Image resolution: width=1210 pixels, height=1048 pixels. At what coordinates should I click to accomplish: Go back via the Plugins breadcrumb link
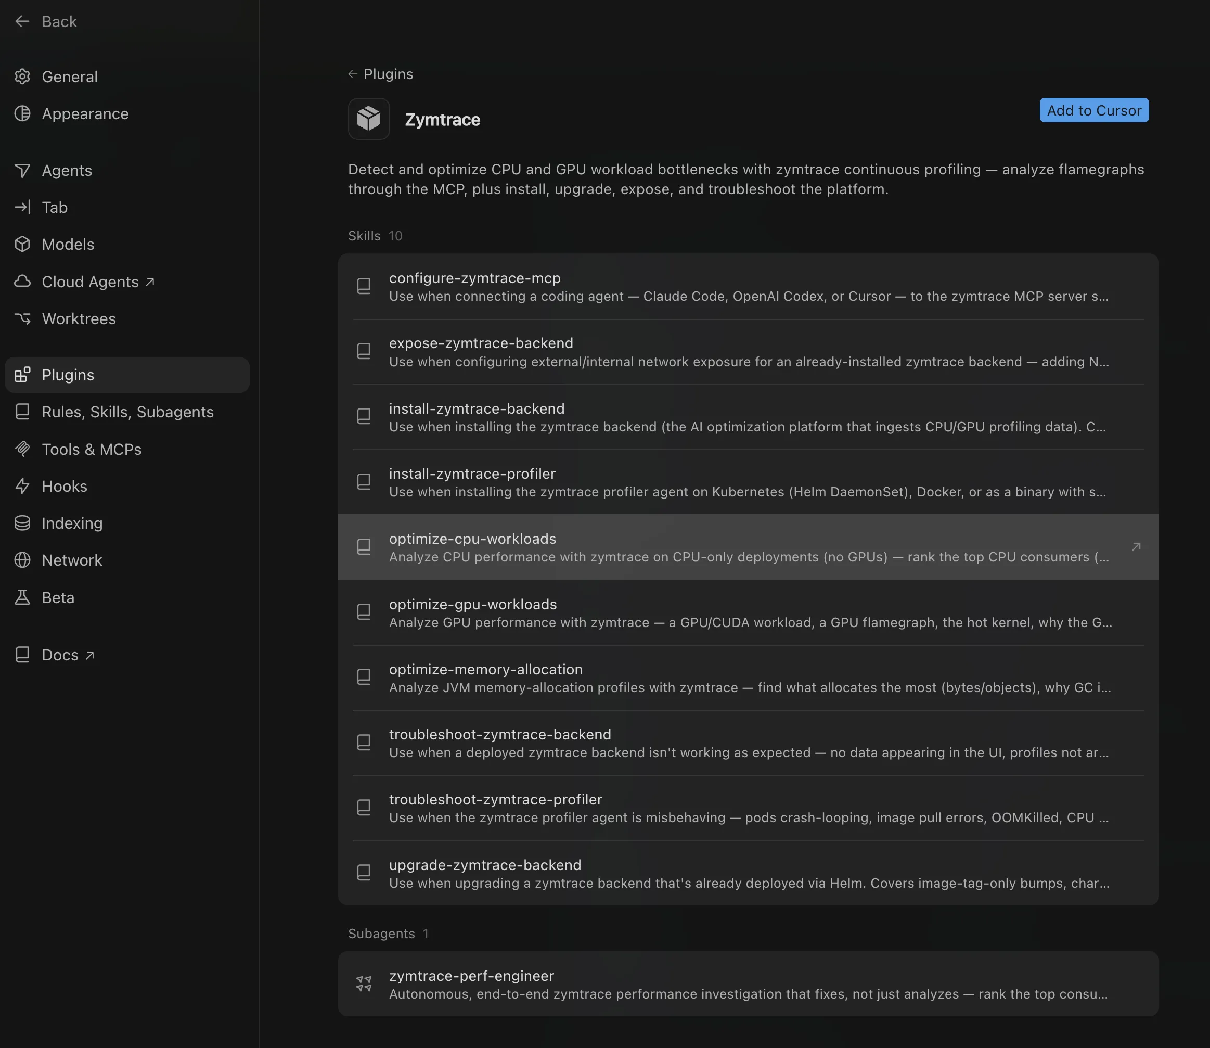coord(381,74)
